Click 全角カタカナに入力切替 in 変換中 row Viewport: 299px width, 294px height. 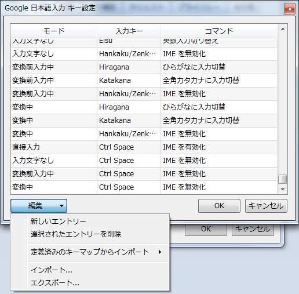(x=219, y=121)
